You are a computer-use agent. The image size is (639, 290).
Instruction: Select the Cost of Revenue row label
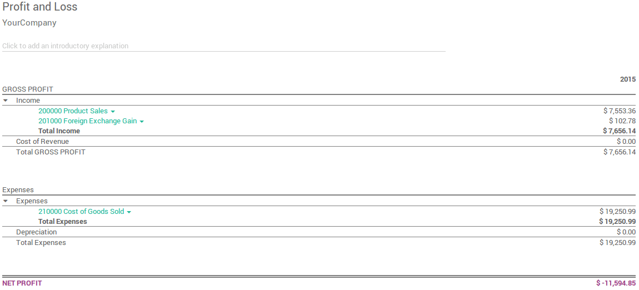click(42, 142)
